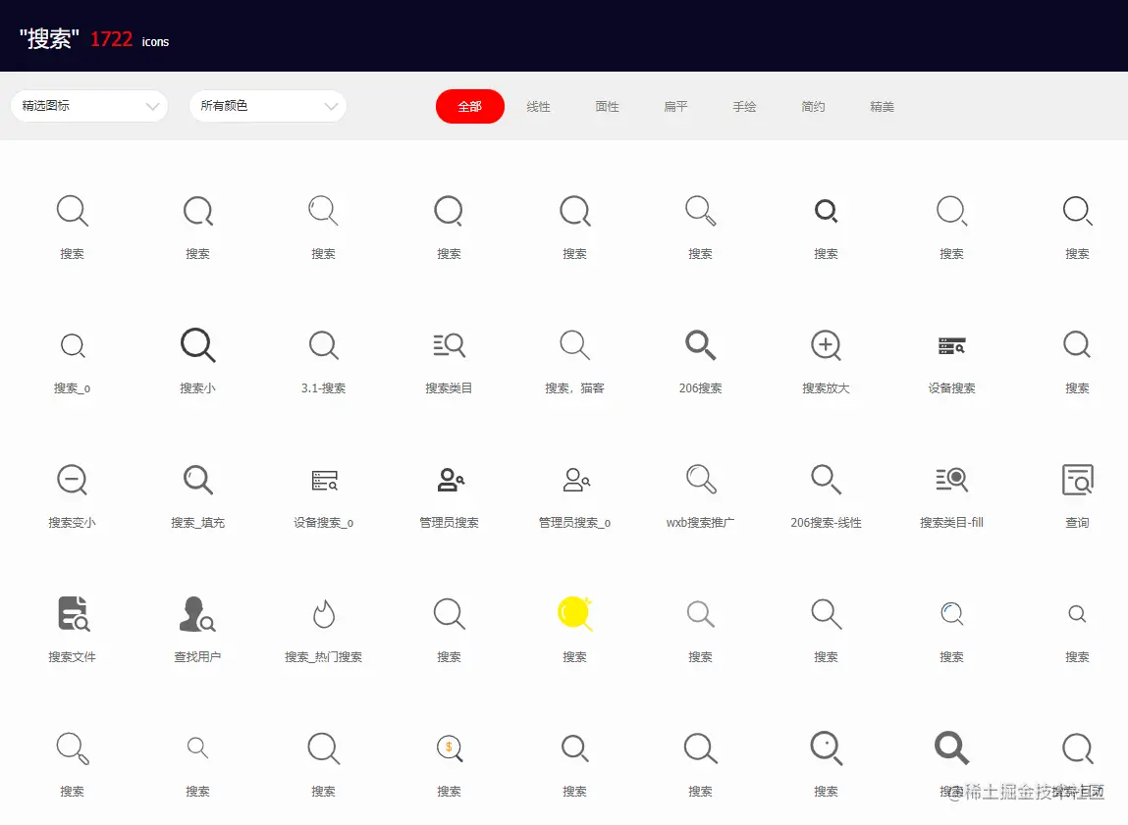Click the yellow filled 搜索 icon
1128x825 pixels.
pyautogui.click(x=574, y=614)
